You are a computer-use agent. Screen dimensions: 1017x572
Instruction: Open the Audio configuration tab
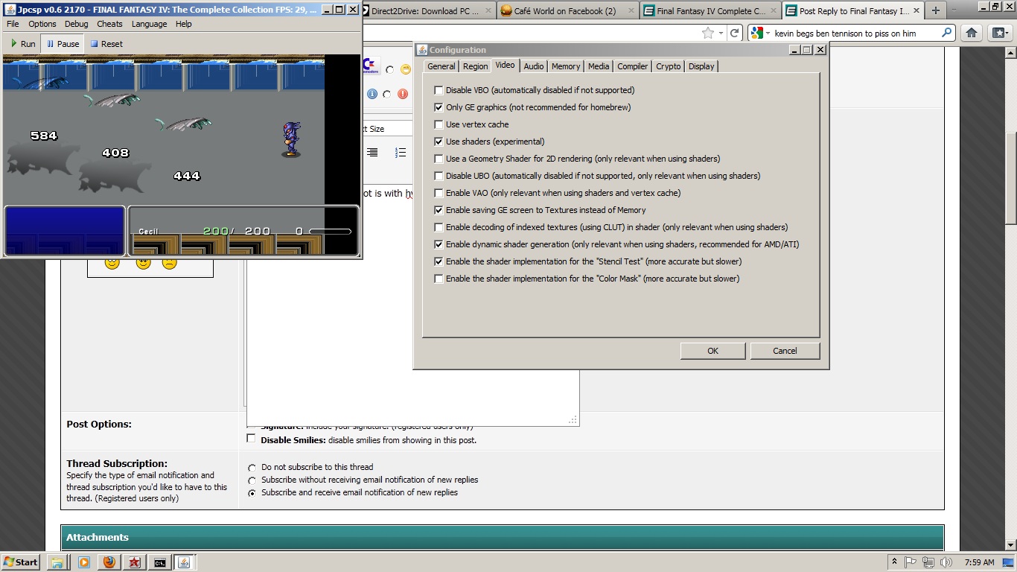pos(533,66)
